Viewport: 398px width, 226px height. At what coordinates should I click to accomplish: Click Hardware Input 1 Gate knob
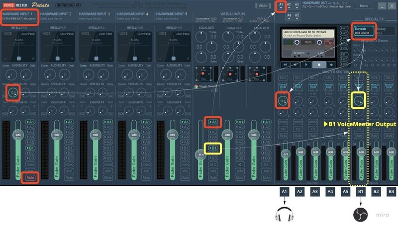coord(26,75)
